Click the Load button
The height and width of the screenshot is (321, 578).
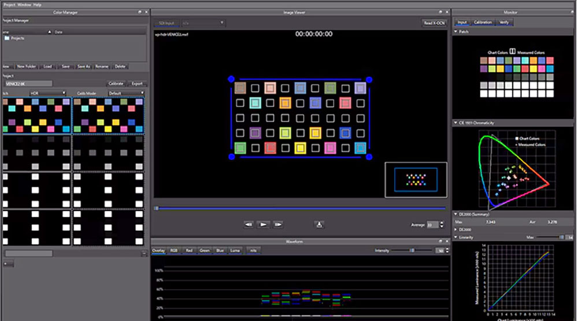click(x=48, y=67)
